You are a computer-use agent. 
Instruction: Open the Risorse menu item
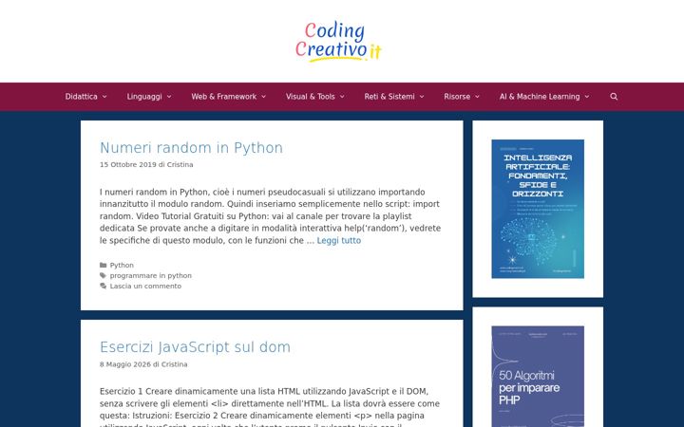[457, 97]
